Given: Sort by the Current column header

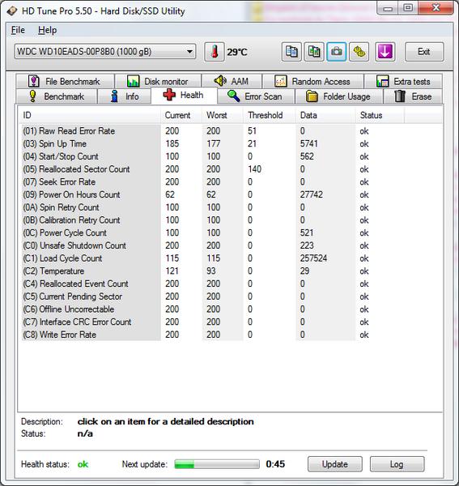Looking at the screenshot, I should (x=181, y=115).
